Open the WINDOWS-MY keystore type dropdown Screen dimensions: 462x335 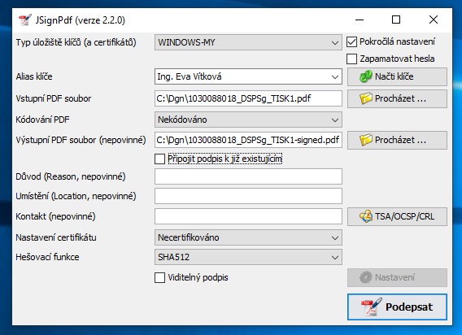coord(248,42)
